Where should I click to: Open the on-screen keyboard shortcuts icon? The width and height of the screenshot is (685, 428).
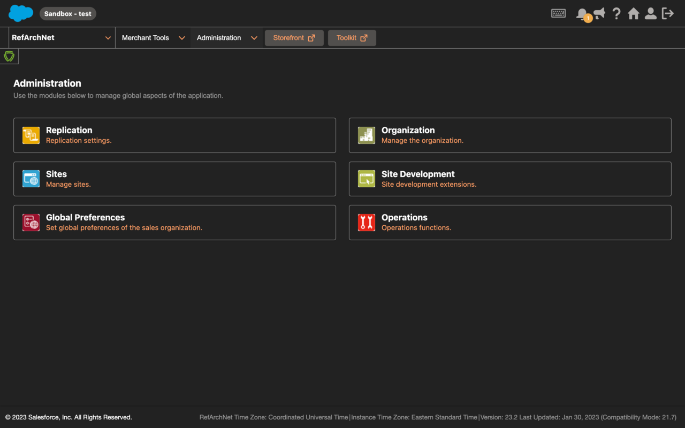click(558, 12)
